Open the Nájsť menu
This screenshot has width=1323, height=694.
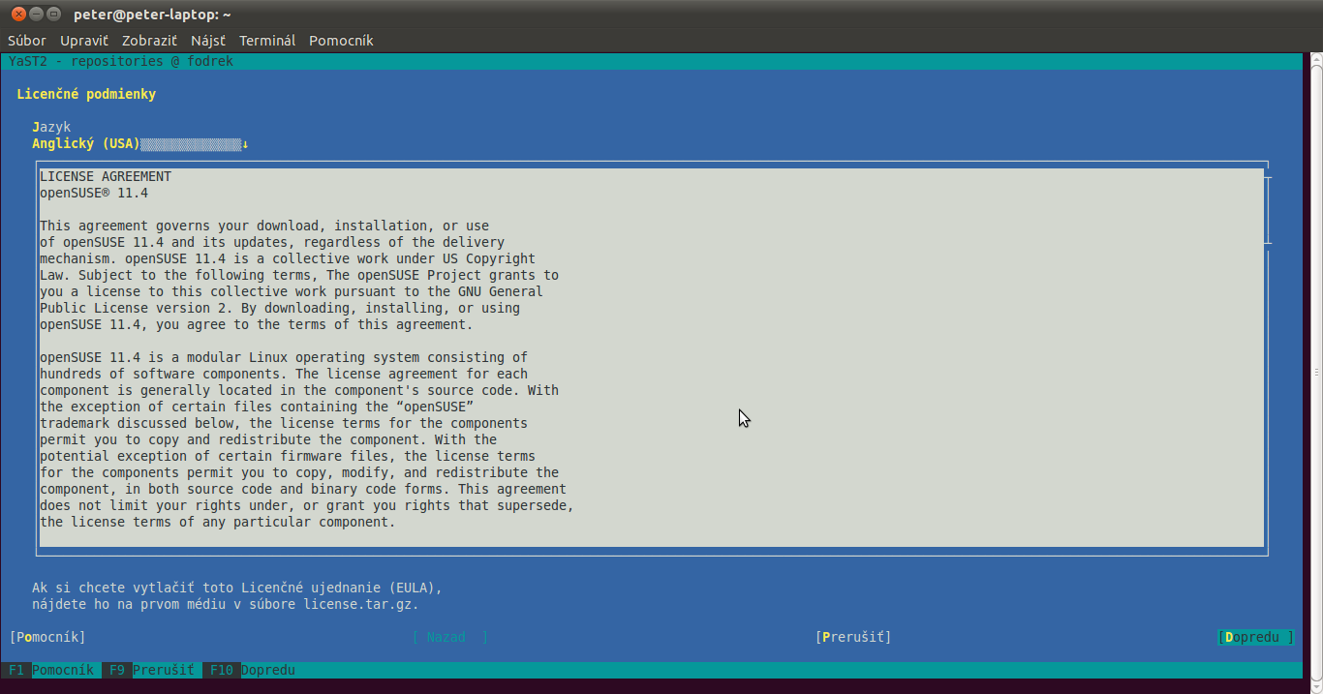[x=208, y=41]
